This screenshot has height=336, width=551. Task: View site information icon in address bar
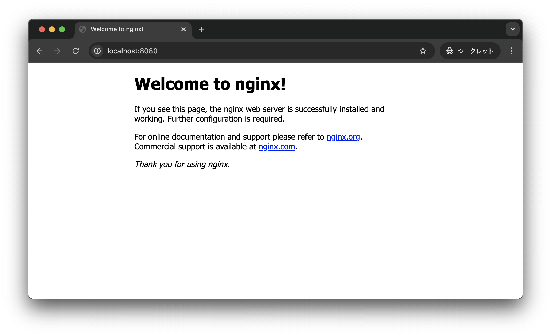click(x=97, y=51)
